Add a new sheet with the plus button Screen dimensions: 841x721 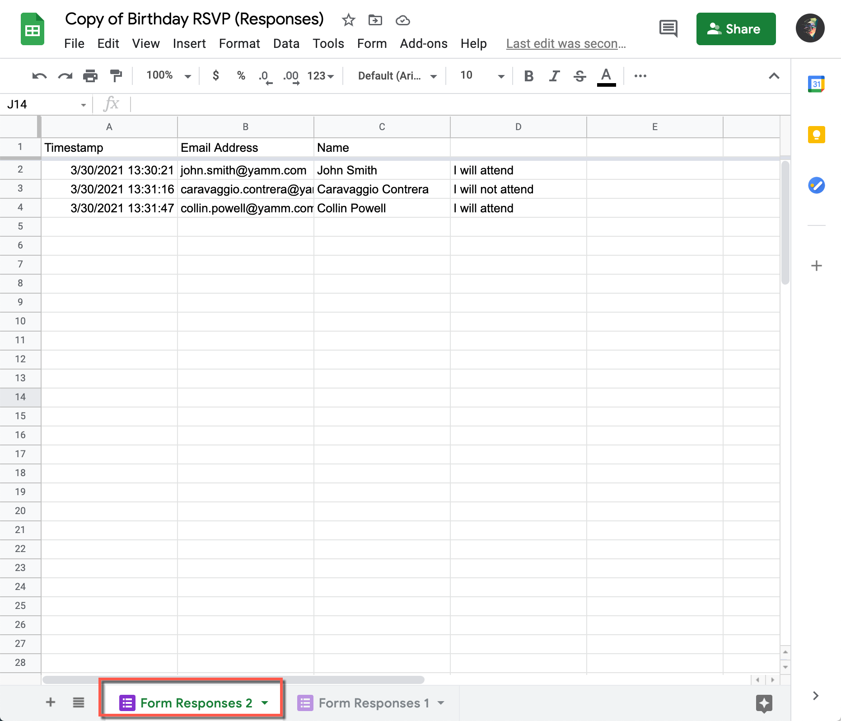click(x=51, y=703)
